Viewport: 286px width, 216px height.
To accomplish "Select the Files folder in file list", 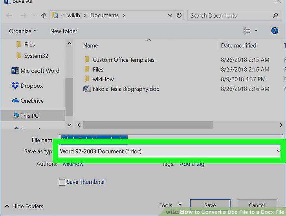I will [x=98, y=70].
